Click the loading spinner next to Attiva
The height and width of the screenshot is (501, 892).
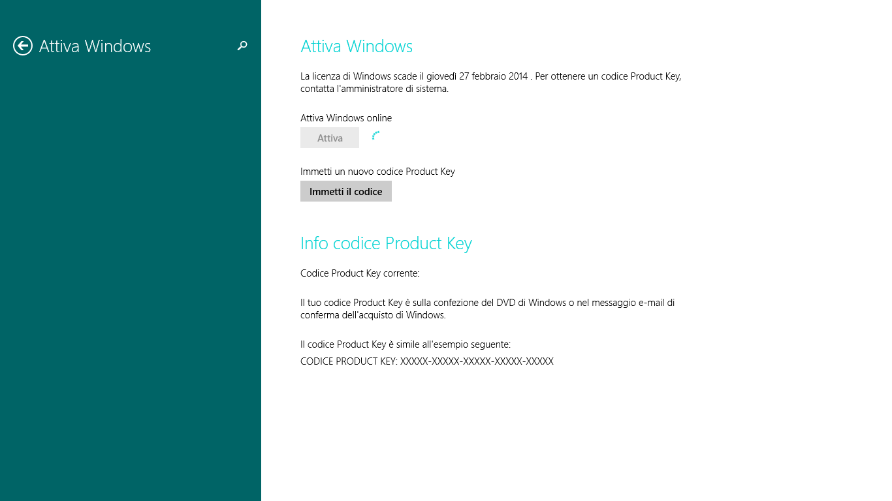tap(375, 136)
